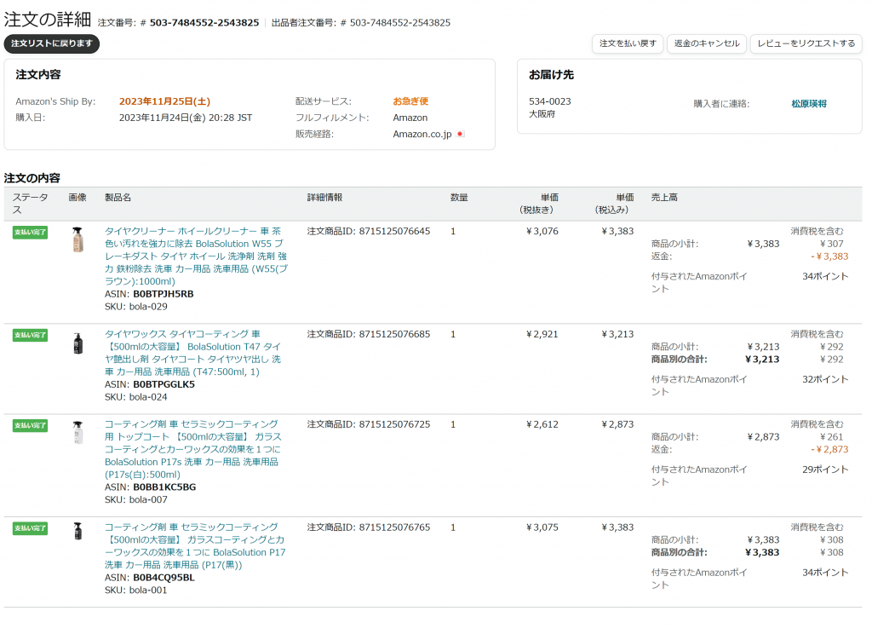
Task: Click ASIN B0BTPJH5RB
Action: coord(163,294)
